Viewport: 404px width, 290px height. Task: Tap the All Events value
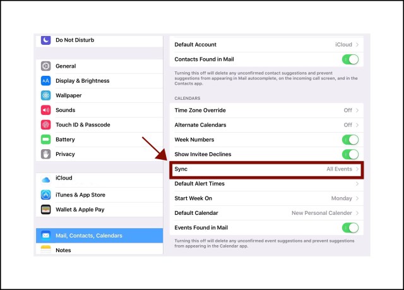339,169
